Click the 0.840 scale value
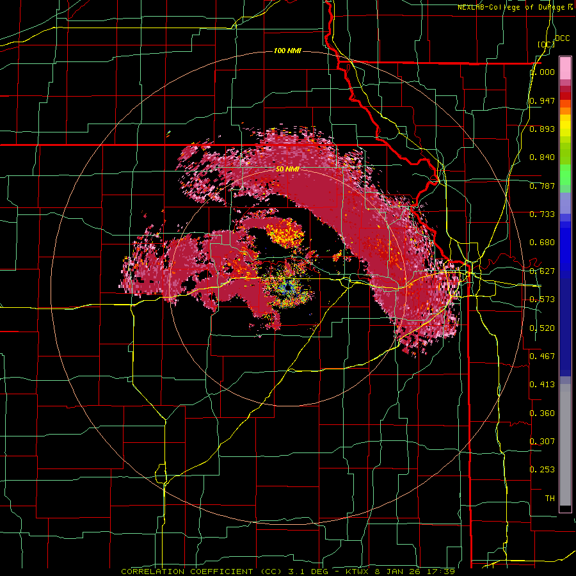 tap(542, 157)
